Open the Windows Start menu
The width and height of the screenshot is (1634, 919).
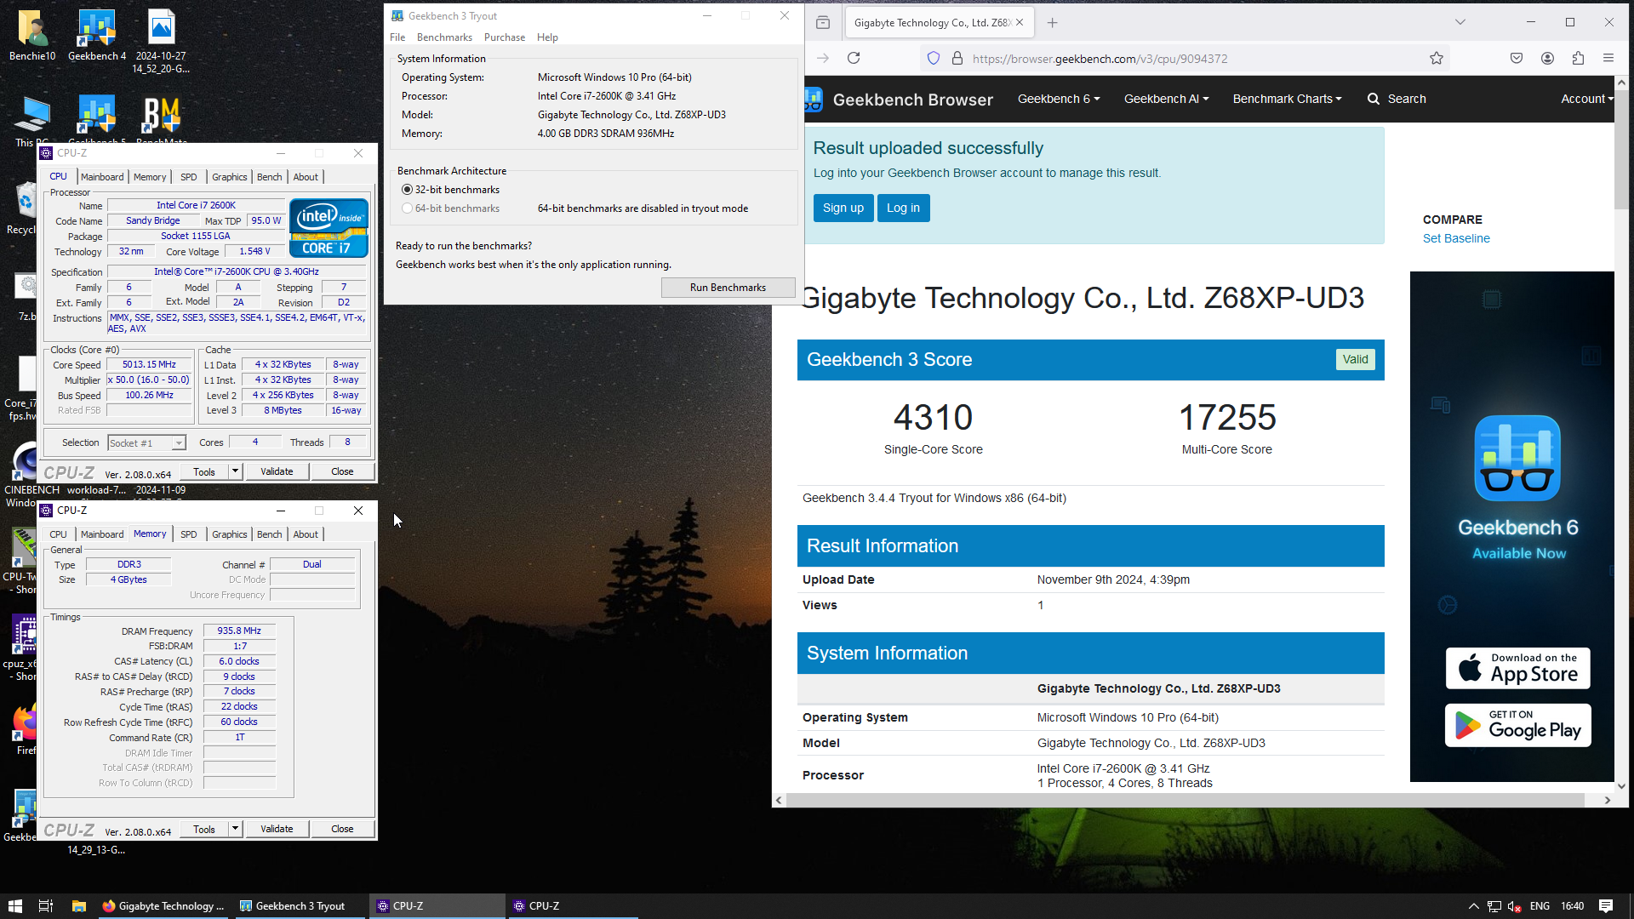(14, 906)
